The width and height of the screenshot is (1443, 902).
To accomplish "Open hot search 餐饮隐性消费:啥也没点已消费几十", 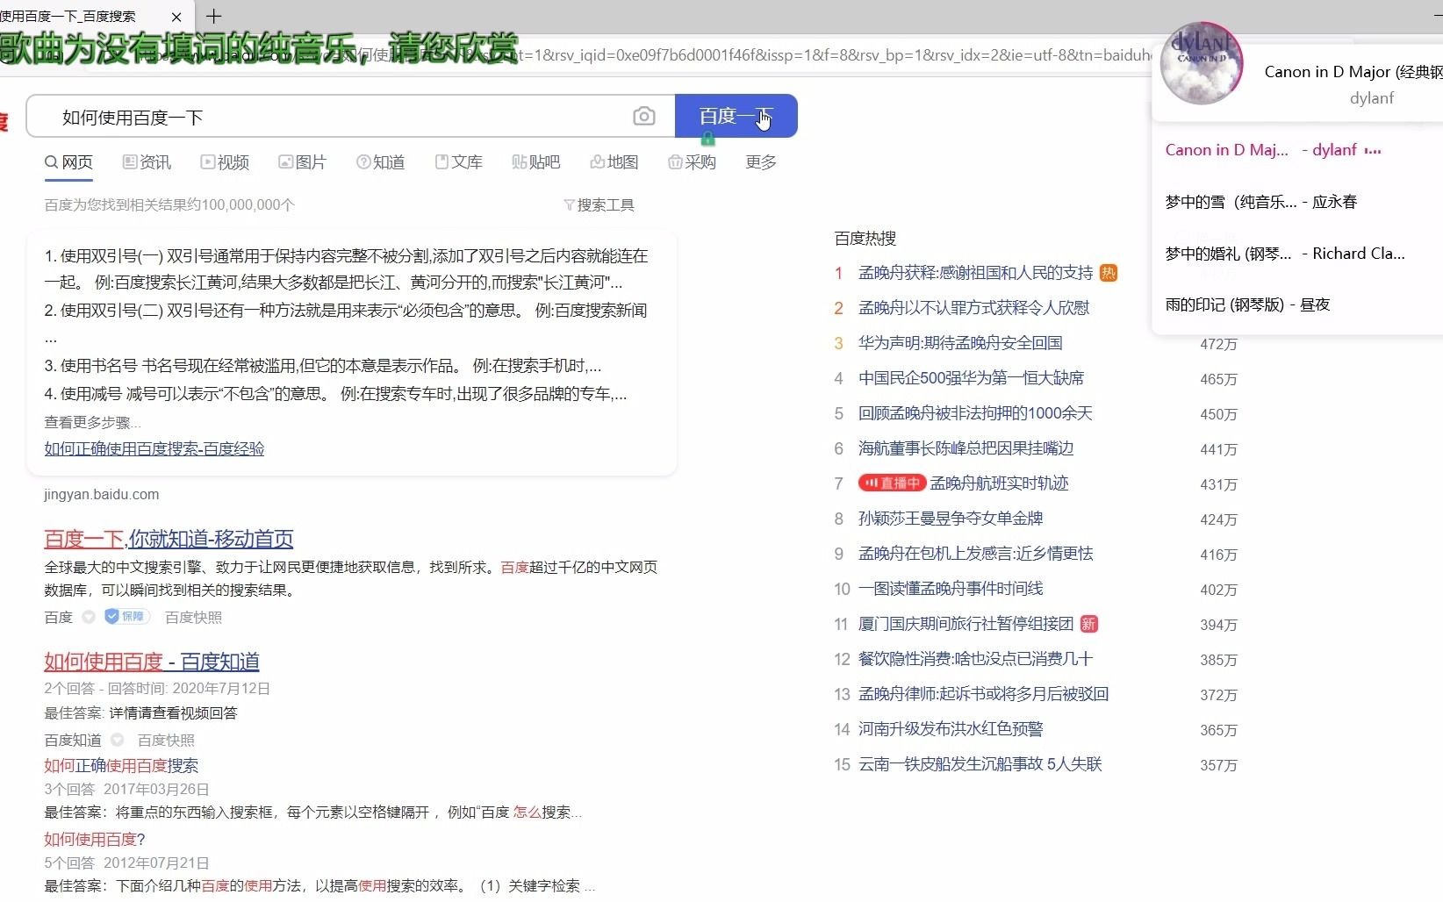I will [975, 659].
